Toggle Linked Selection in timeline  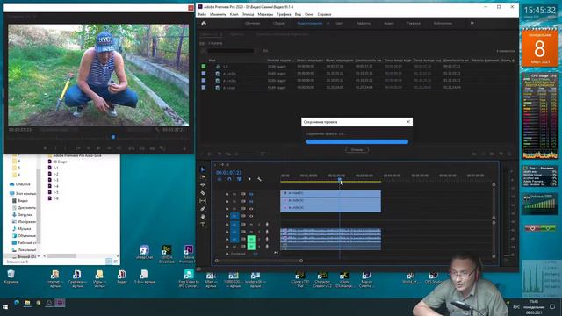click(240, 179)
